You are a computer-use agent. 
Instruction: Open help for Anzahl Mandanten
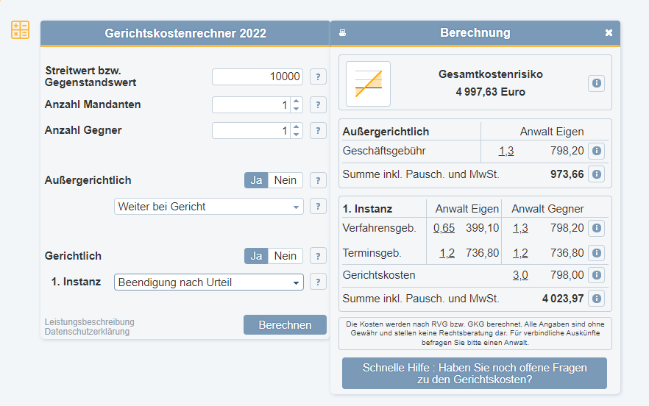318,104
